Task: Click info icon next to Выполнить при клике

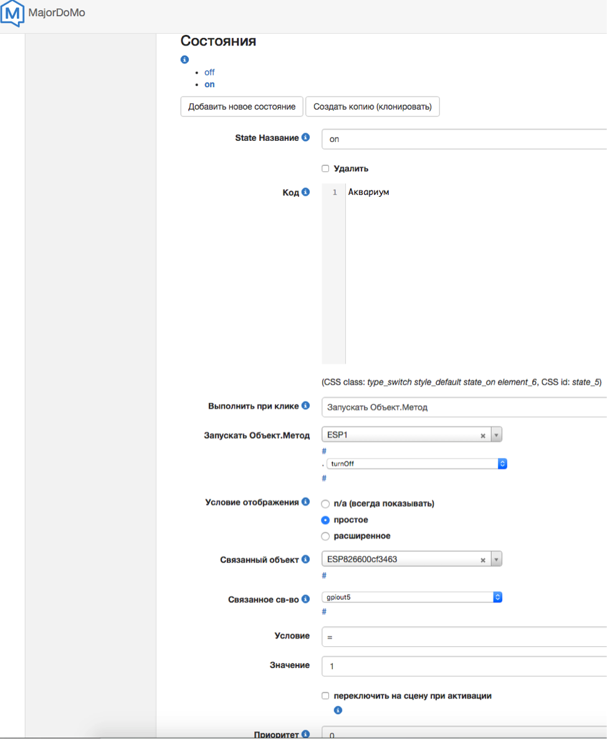Action: coord(305,406)
